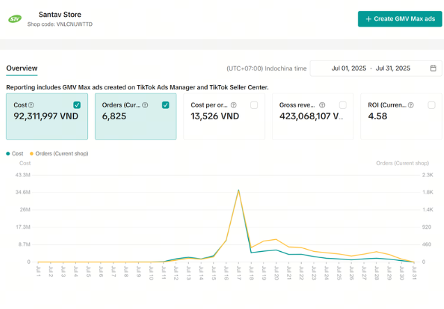This screenshot has width=444, height=309.
Task: Click the help icon beside Gross revenue
Action: click(322, 105)
